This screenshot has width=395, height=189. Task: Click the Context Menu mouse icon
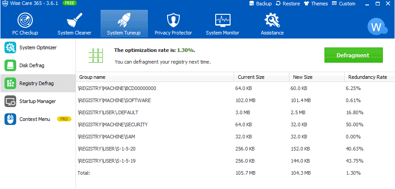tap(10, 119)
